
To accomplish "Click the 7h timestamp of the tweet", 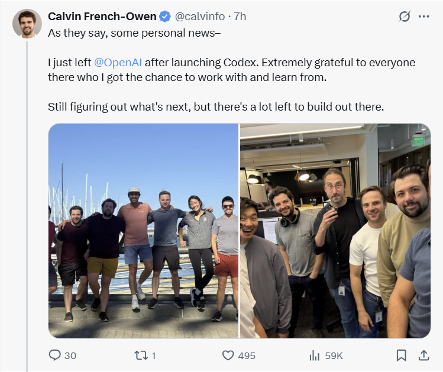I will [x=240, y=16].
